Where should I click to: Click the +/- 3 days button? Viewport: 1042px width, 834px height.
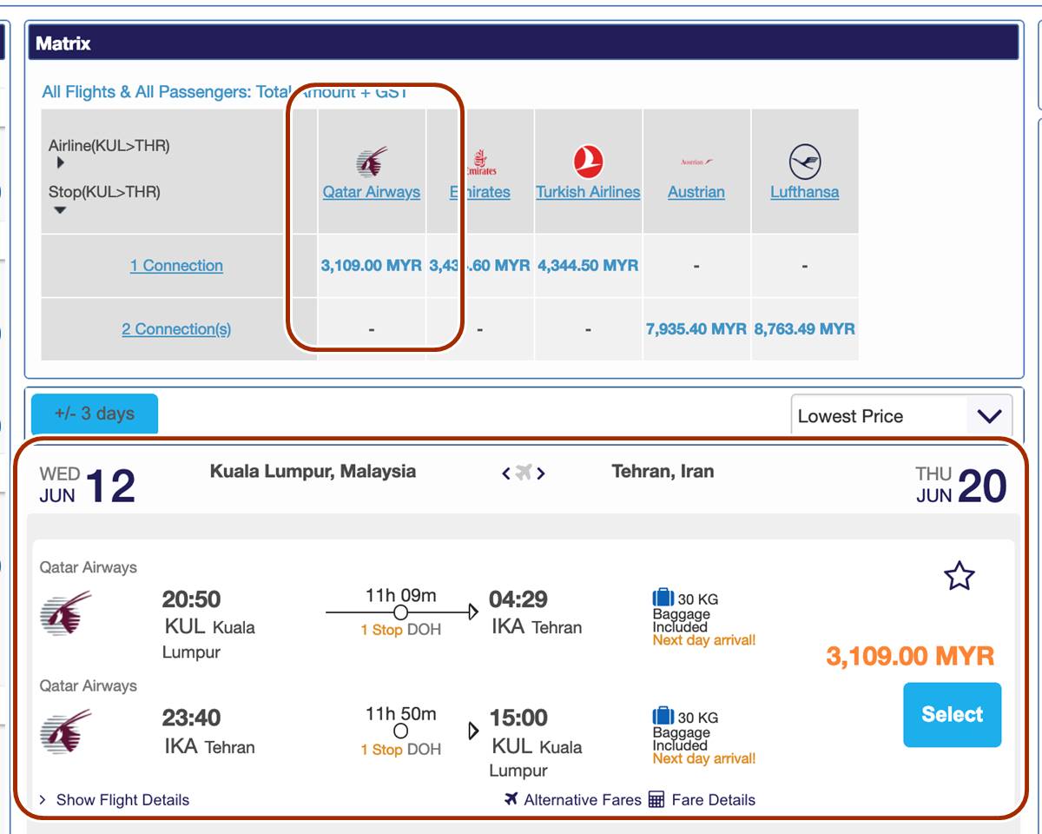[x=95, y=414]
